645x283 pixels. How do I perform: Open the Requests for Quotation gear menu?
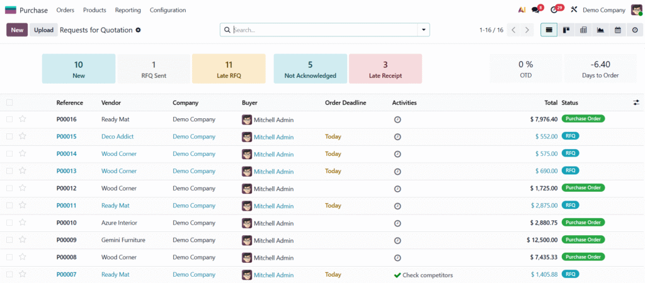pos(139,30)
